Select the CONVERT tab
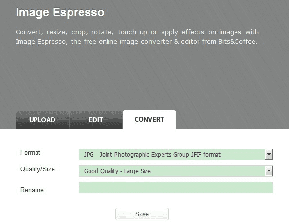 coord(149,119)
